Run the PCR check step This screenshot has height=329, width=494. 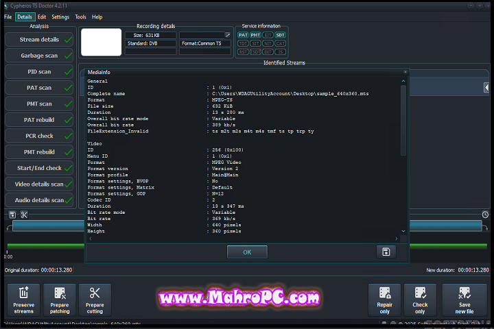point(39,136)
